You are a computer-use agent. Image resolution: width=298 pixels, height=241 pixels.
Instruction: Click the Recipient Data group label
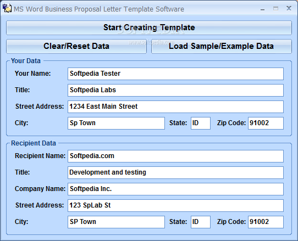(x=34, y=143)
